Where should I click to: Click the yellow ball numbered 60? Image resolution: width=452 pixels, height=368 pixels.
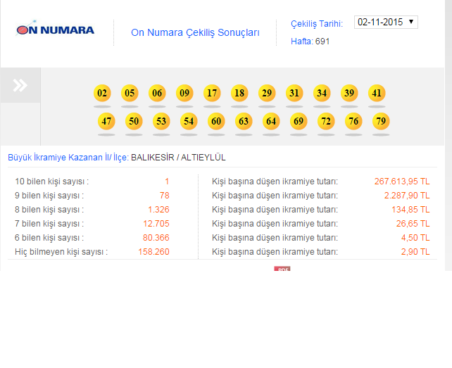tap(216, 121)
